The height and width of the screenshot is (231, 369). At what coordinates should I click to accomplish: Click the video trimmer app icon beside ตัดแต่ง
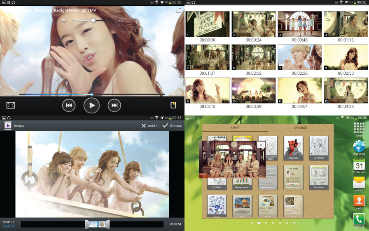click(8, 126)
